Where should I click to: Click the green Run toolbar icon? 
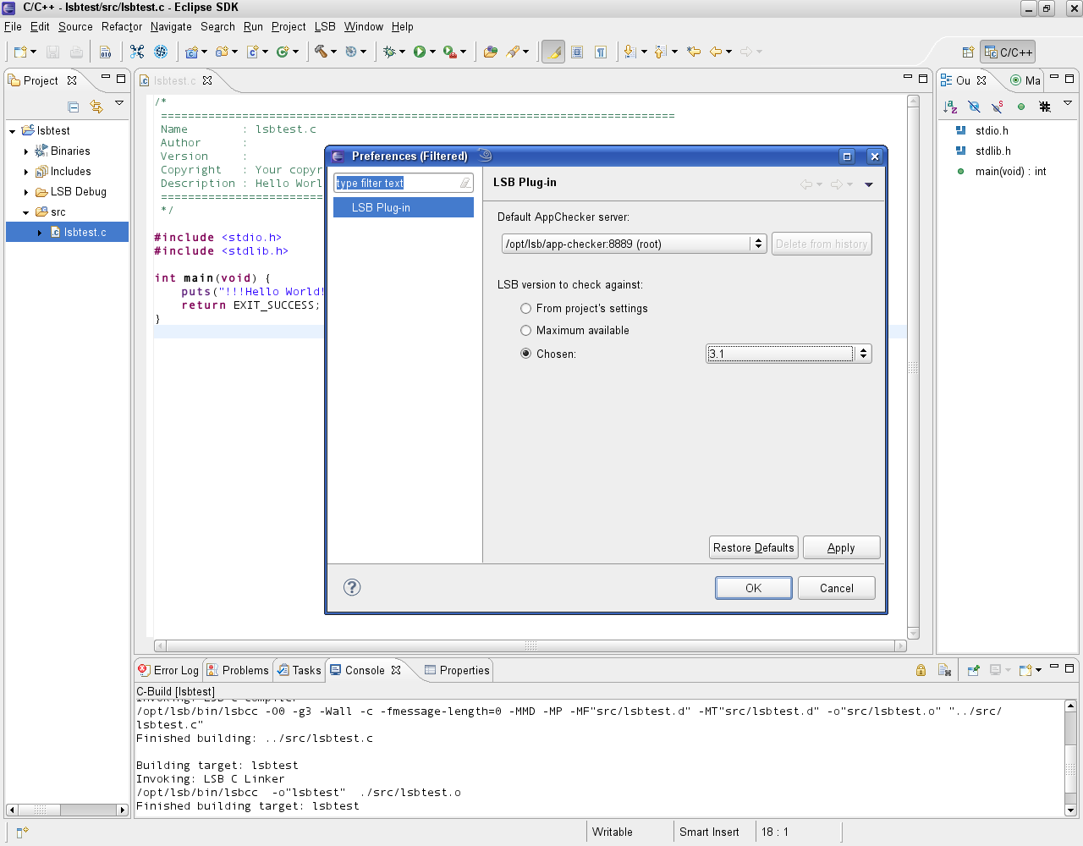(420, 52)
